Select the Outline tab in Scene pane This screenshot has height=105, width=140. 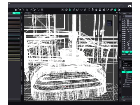tap(125, 13)
